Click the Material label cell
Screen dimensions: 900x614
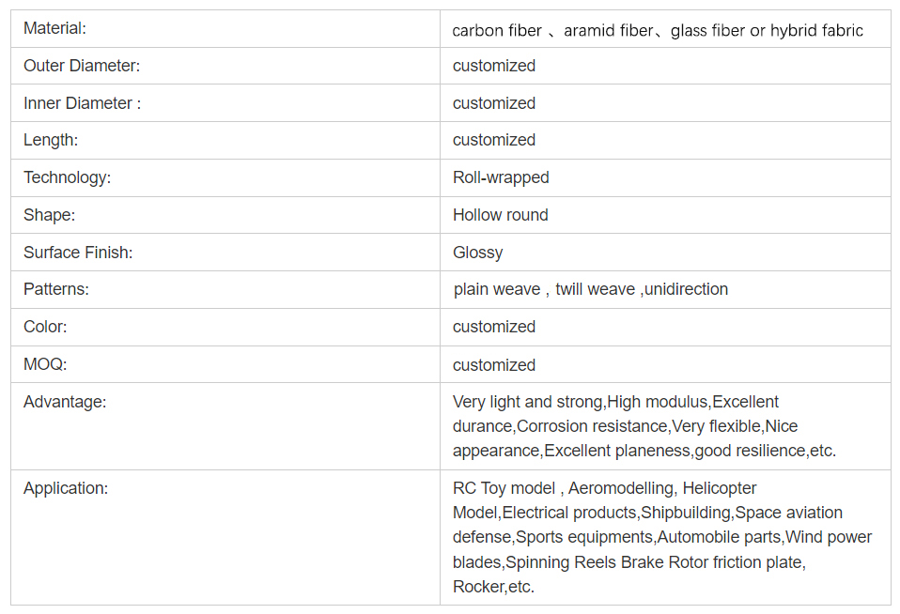click(54, 29)
